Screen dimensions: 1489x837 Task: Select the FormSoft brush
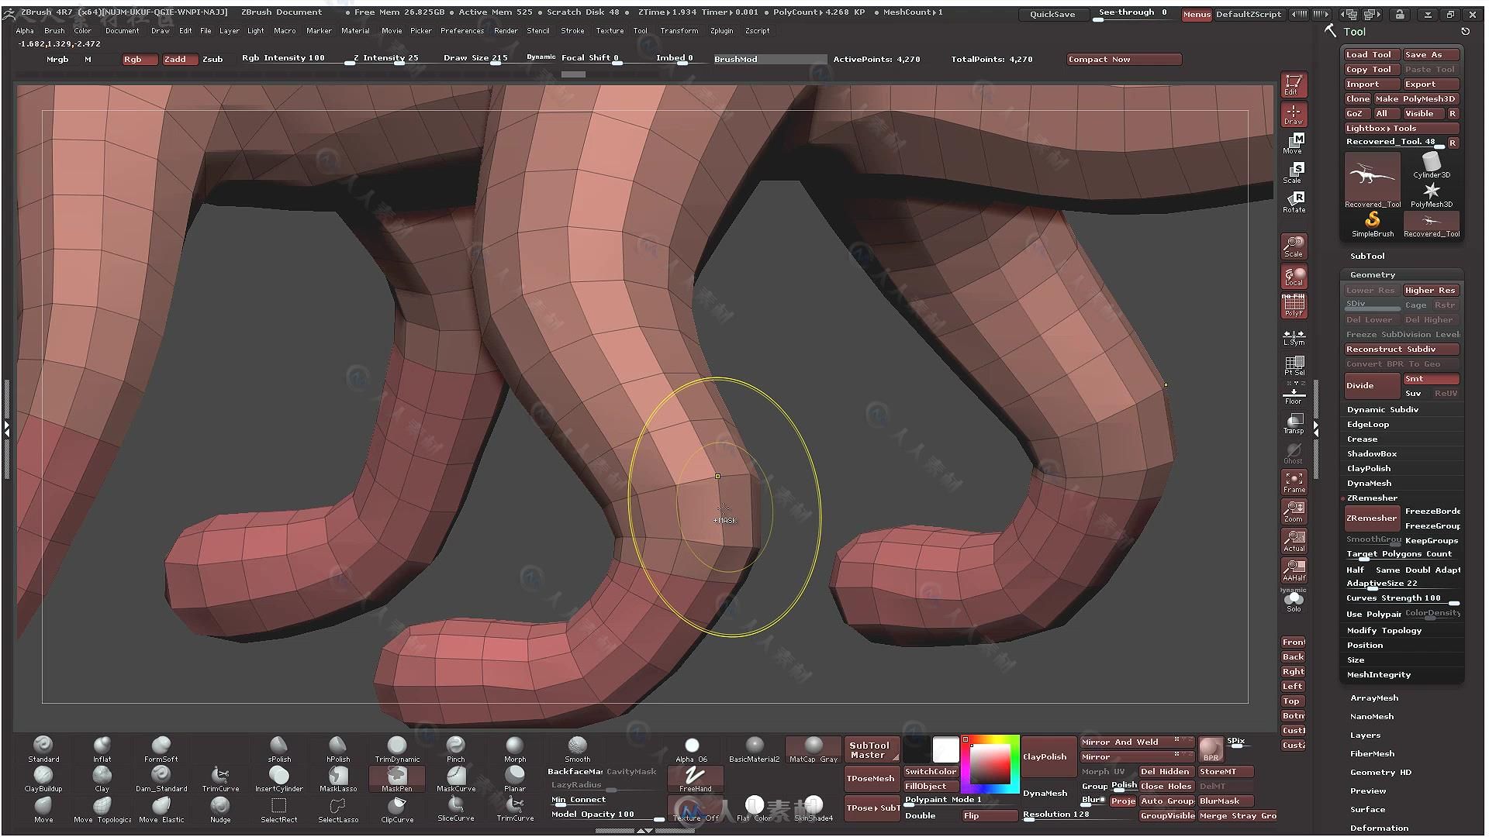tap(161, 749)
